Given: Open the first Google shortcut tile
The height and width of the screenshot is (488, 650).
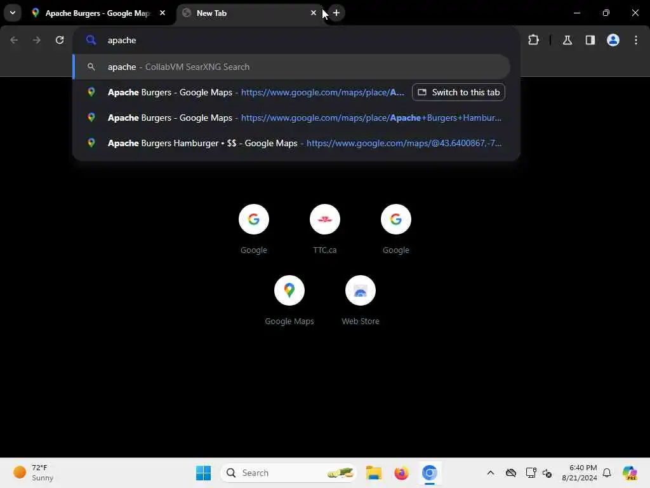Looking at the screenshot, I should [x=254, y=229].
